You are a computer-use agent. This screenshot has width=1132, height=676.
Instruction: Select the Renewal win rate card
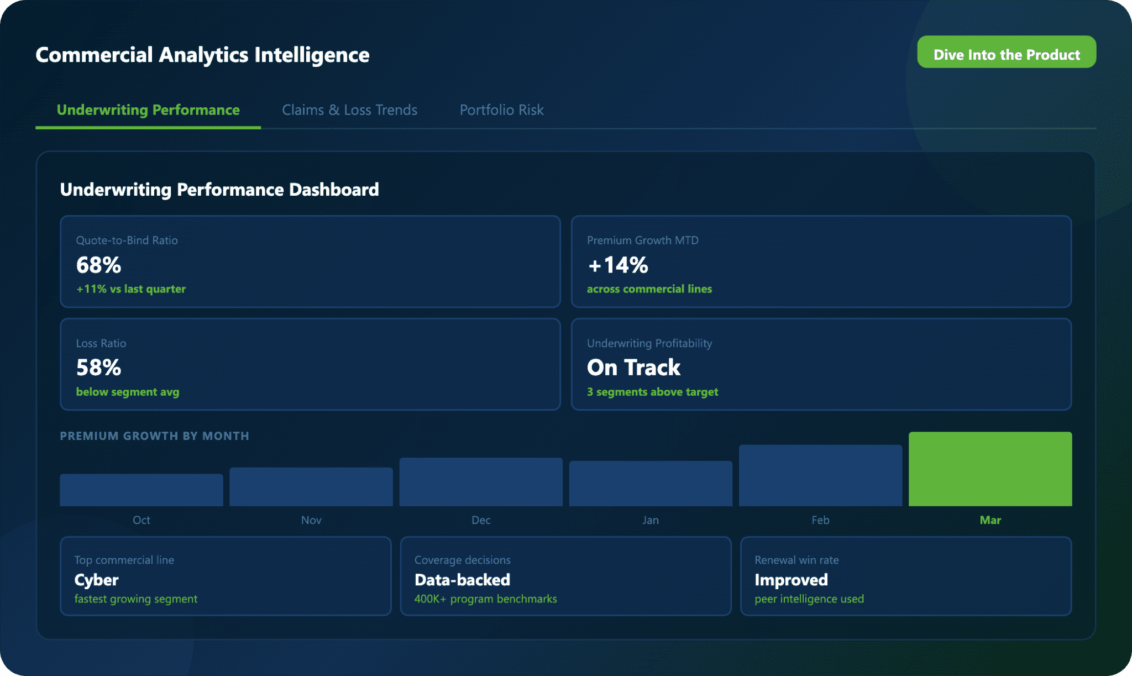[905, 576]
